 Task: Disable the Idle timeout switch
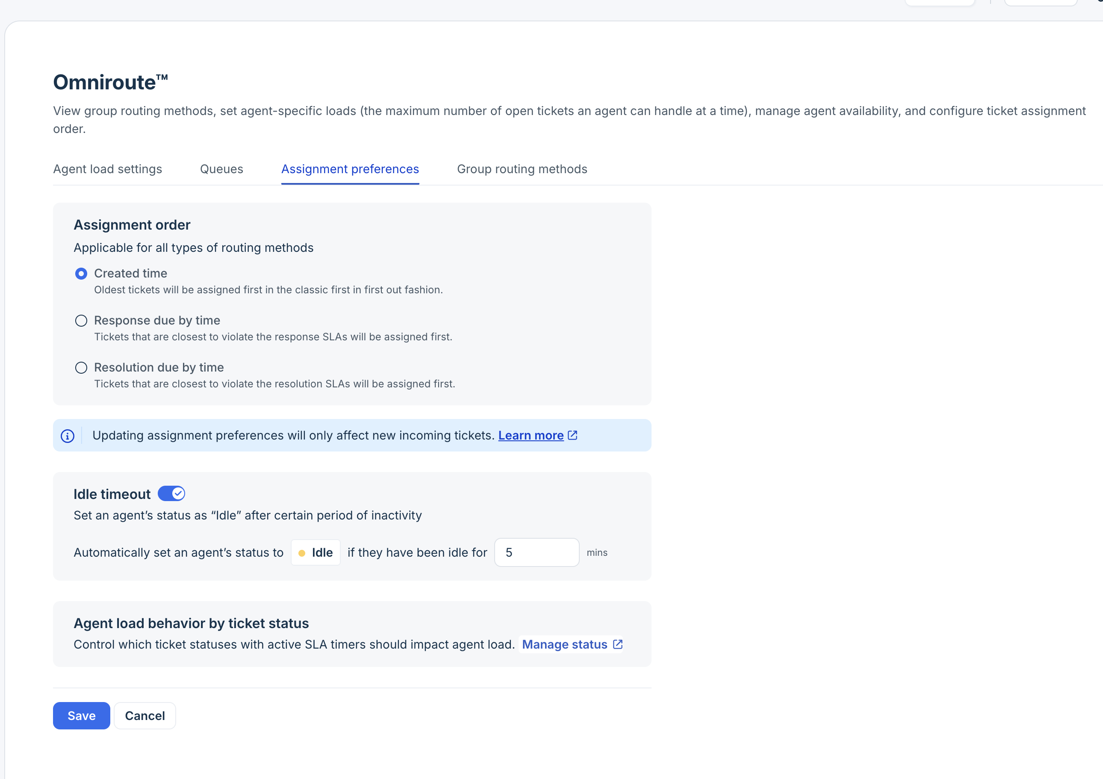point(171,493)
